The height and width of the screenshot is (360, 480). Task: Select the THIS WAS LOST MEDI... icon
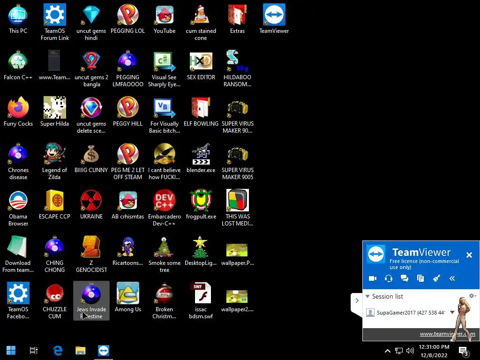(x=237, y=208)
